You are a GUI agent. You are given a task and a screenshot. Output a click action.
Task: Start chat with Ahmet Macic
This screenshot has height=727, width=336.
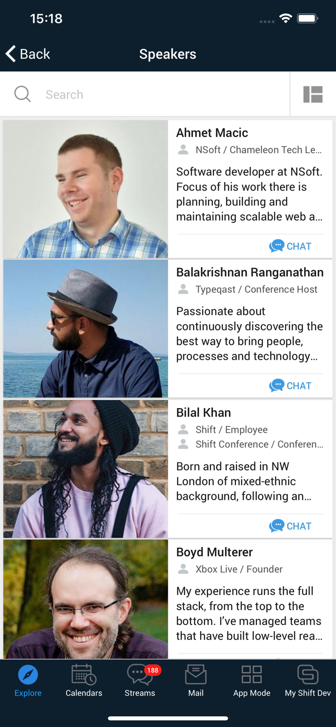(290, 246)
